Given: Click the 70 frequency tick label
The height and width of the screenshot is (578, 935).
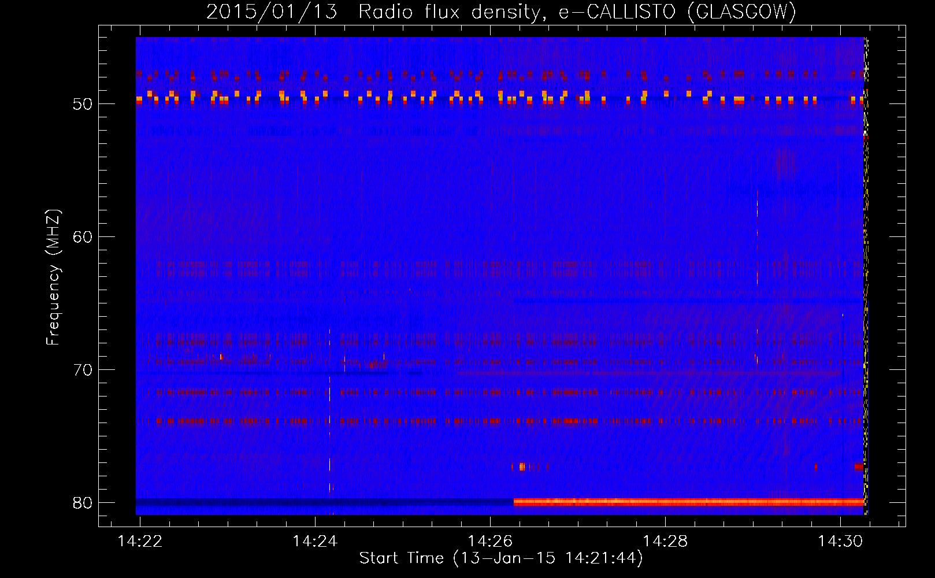Looking at the screenshot, I should tap(83, 370).
